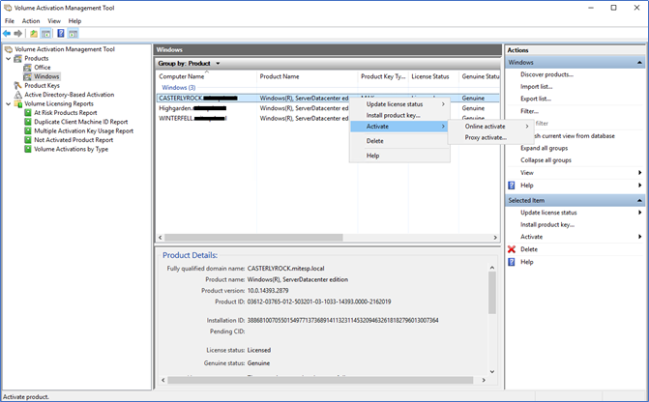Open Active Directory-Based Activation node

(69, 95)
